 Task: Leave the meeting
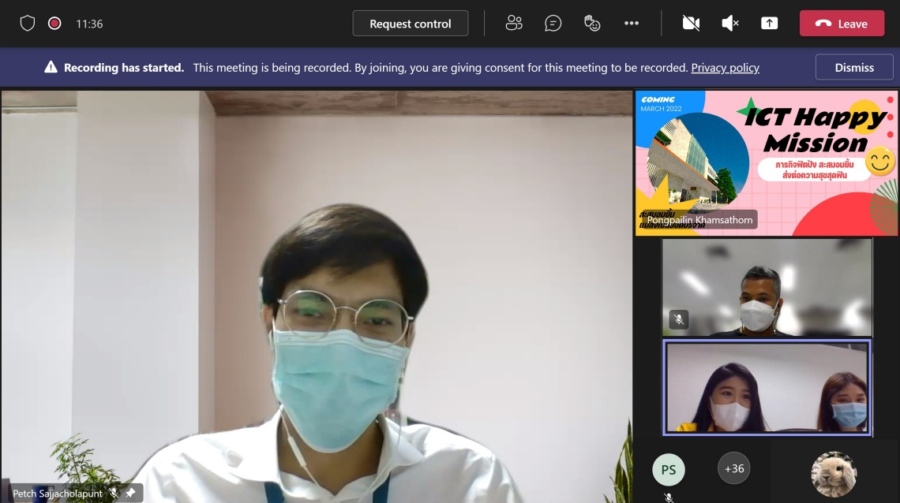[x=842, y=24]
